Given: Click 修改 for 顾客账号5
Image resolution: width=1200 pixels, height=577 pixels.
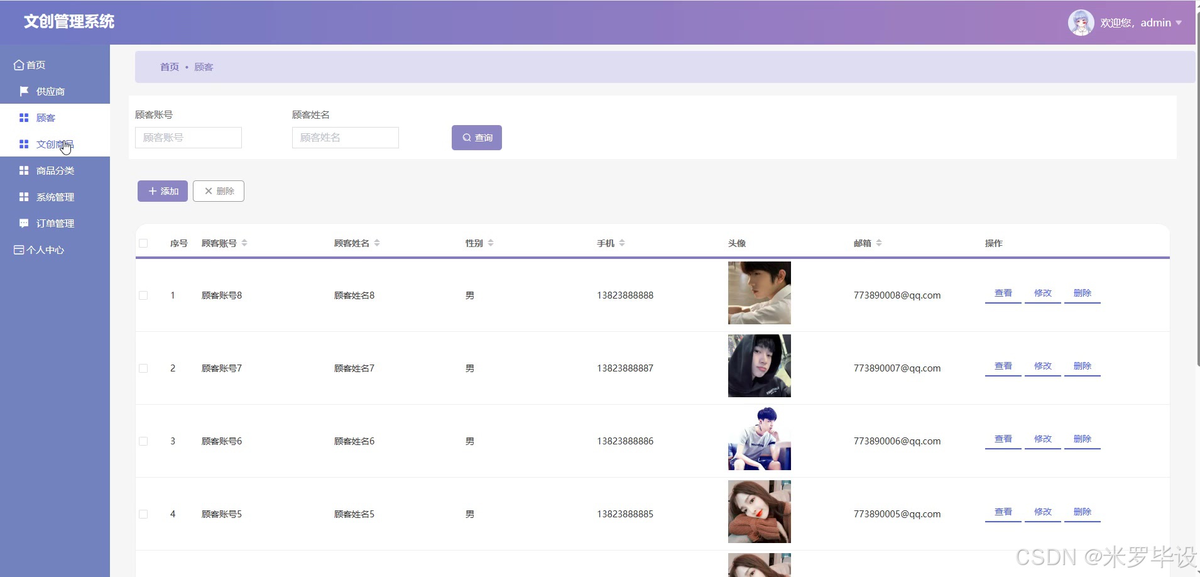Looking at the screenshot, I should coord(1043,512).
